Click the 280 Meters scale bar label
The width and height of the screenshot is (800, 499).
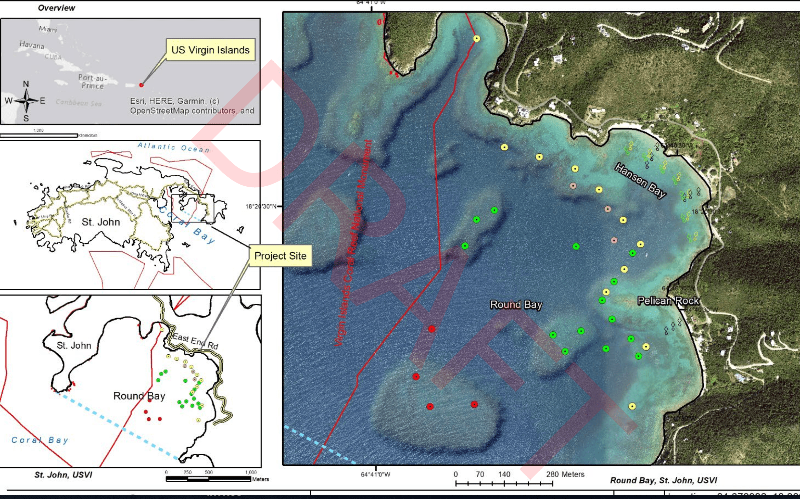[565, 474]
